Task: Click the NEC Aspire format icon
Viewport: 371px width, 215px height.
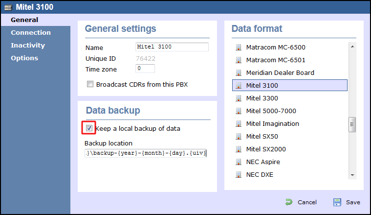Action: [238, 162]
